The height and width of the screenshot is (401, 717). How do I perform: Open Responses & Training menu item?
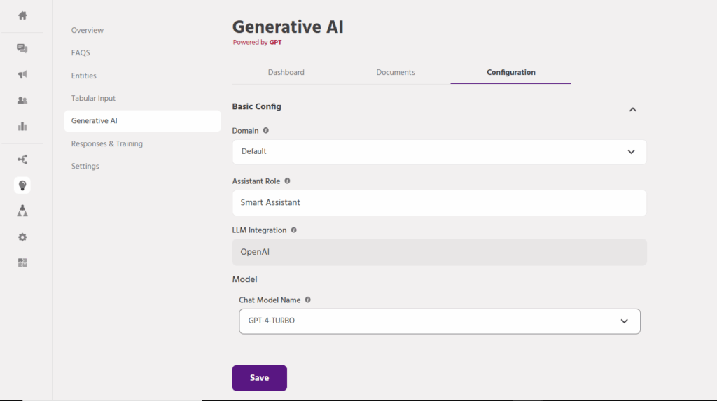point(107,143)
